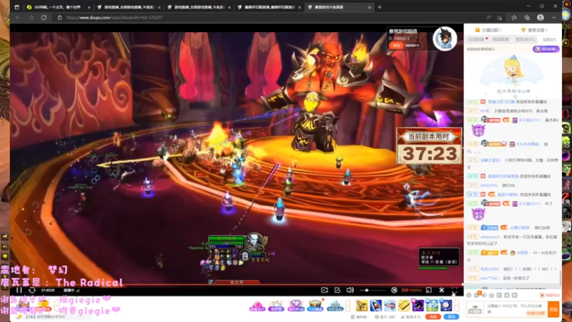Open the collections icon in browser toolbar
The image size is (572, 322).
pyautogui.click(x=527, y=17)
